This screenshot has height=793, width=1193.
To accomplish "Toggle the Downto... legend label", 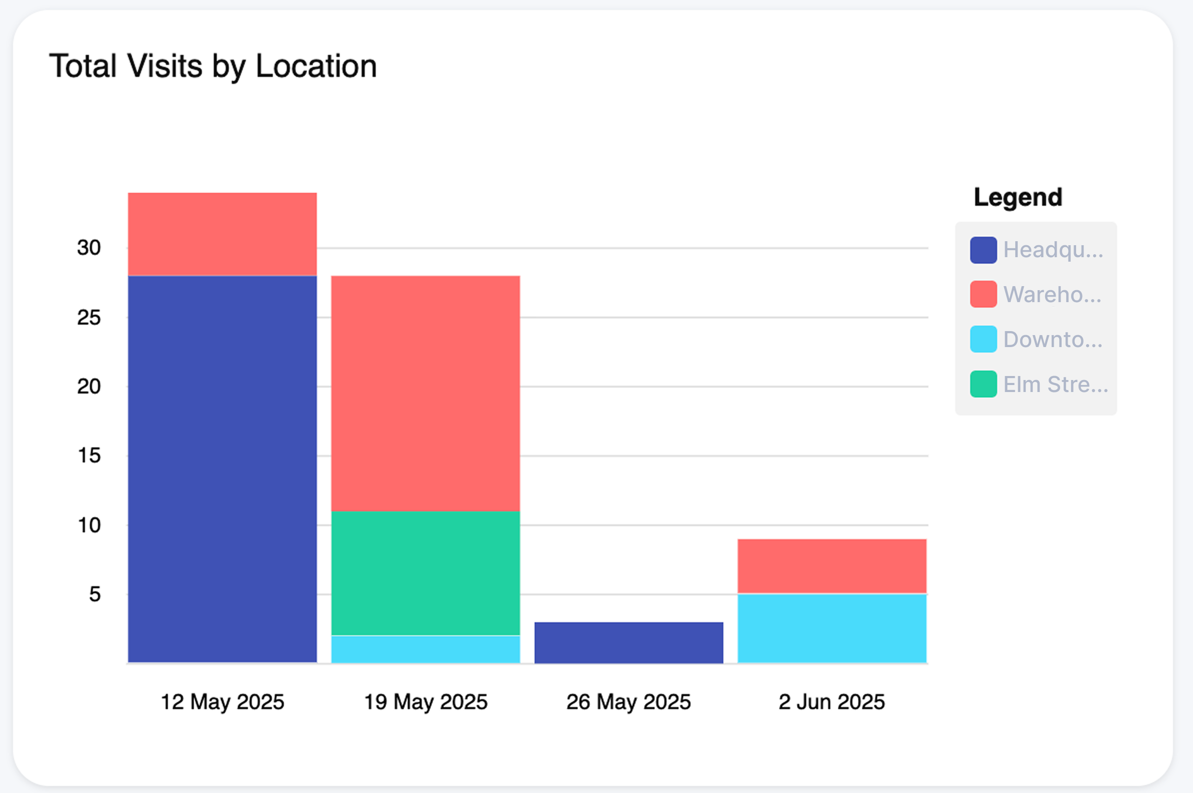I will tap(1052, 340).
